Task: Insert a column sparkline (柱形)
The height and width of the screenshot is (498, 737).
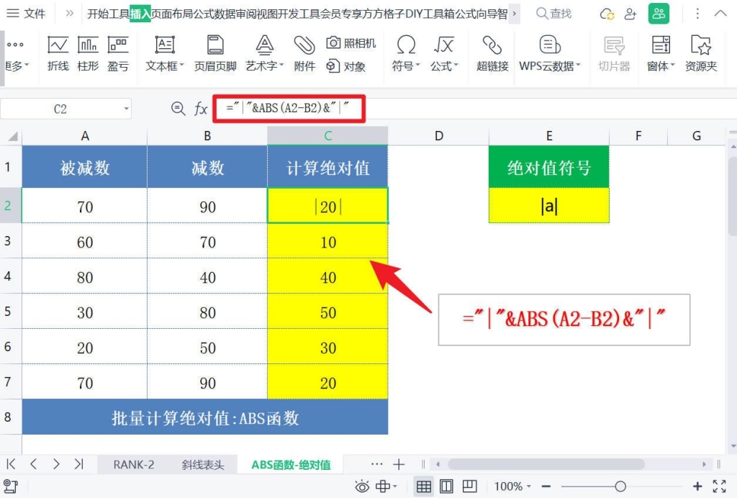Action: (88, 53)
